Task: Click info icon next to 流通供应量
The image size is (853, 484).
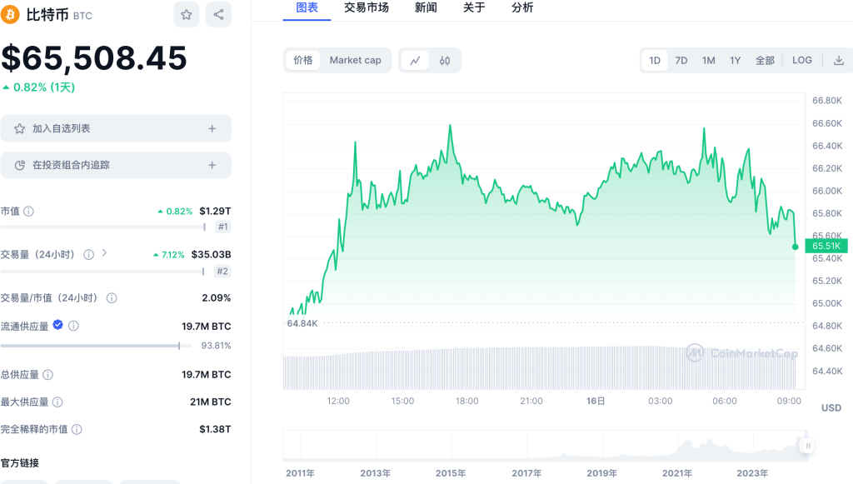Action: pyautogui.click(x=73, y=326)
